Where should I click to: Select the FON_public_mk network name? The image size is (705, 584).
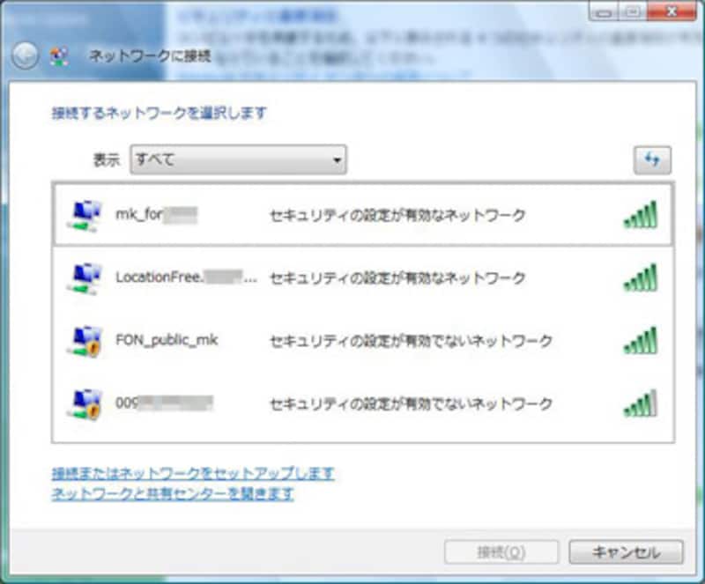click(x=167, y=340)
